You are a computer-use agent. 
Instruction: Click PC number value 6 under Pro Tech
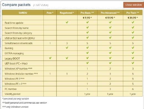point(133,89)
